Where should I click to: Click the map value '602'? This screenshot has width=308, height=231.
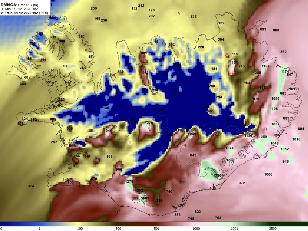click(x=172, y=44)
